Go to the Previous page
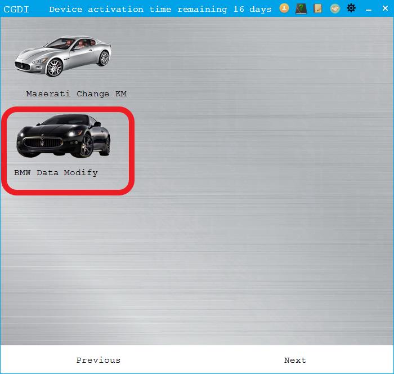Image resolution: width=394 pixels, height=374 pixels. point(98,360)
